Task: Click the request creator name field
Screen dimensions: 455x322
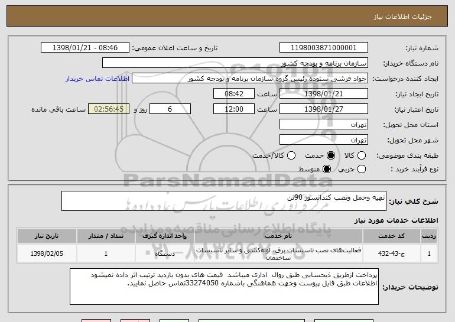Action: click(250, 79)
